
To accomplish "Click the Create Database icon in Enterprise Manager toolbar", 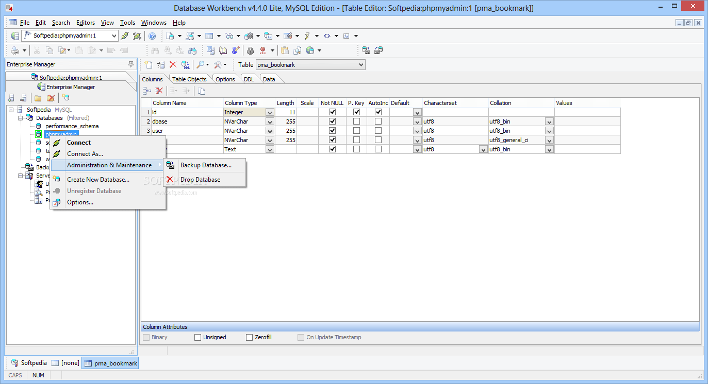I will click(65, 98).
